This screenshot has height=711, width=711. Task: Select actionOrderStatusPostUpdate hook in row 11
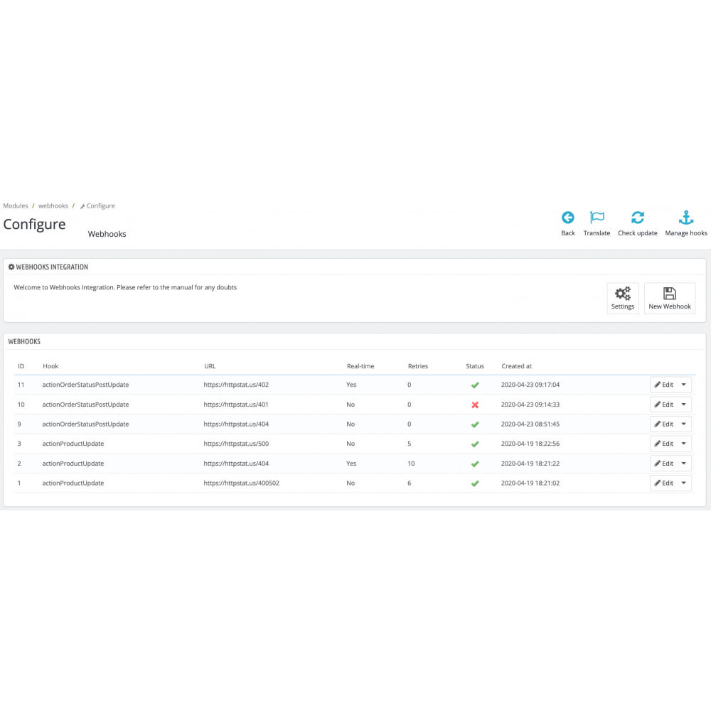pyautogui.click(x=85, y=385)
